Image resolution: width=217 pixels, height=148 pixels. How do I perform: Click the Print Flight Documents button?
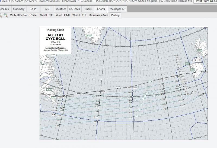pyautogui.click(x=205, y=1)
